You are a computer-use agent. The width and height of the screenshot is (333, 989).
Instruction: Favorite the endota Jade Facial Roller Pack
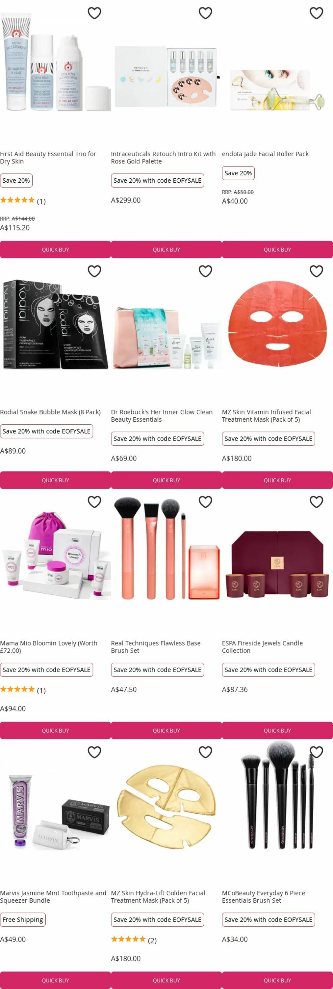coord(316,13)
